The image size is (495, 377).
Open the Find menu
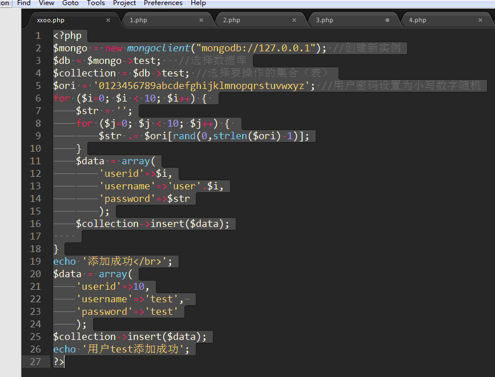pos(24,3)
